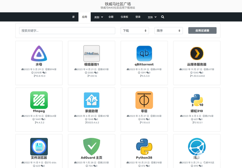Click the search magnifier in navbar

[x=163, y=17]
